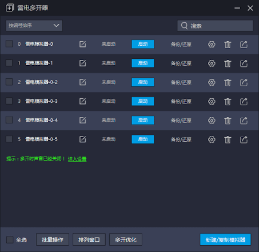The width and height of the screenshot is (259, 252).
Task: Open settings gear for 雷电模拟器-0
Action: 212,45
